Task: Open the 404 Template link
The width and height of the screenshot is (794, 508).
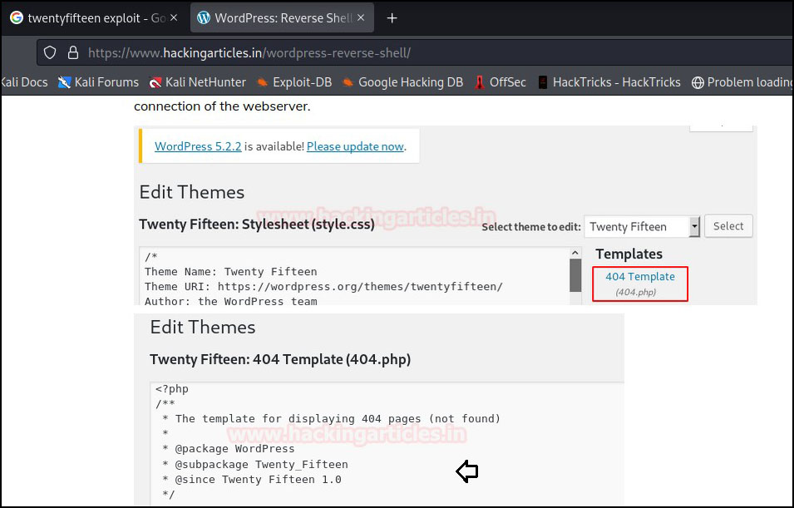Action: point(640,277)
